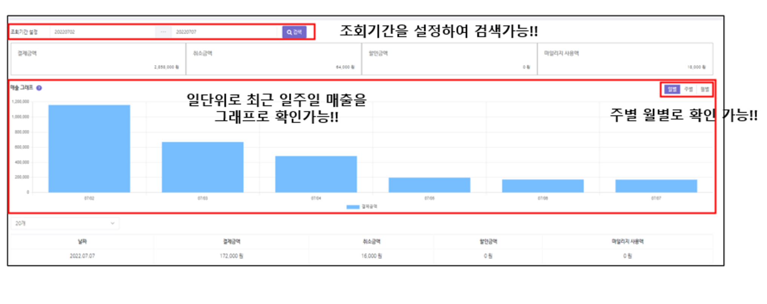Click the 날짜 column header
This screenshot has height=304, width=767.
(x=82, y=241)
